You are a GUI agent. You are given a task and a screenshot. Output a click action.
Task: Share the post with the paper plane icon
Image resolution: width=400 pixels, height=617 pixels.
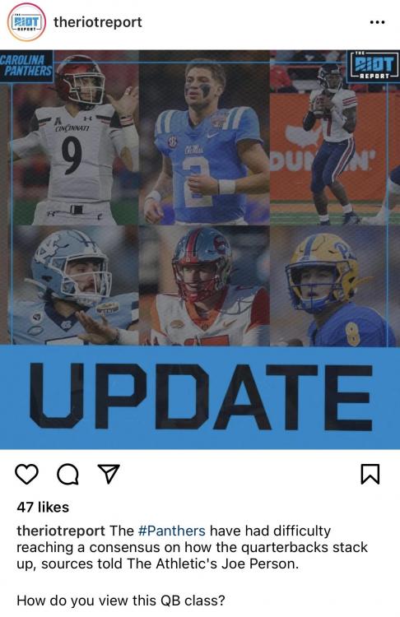109,474
